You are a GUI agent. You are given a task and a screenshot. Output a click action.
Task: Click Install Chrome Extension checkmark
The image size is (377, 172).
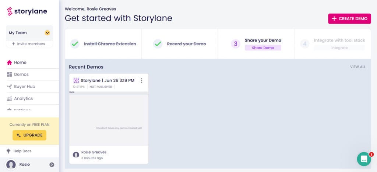(x=75, y=44)
